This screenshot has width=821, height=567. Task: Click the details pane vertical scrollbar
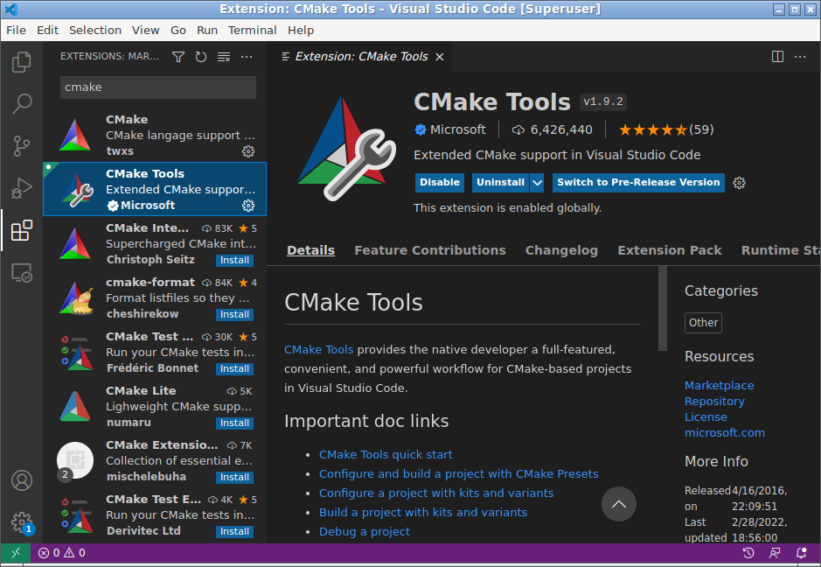[x=663, y=308]
